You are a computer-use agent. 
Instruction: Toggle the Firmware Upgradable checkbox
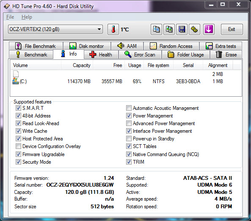[x=18, y=154]
